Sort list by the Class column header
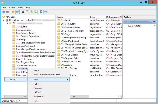This screenshot has width=158, height=104. pos(93,17)
